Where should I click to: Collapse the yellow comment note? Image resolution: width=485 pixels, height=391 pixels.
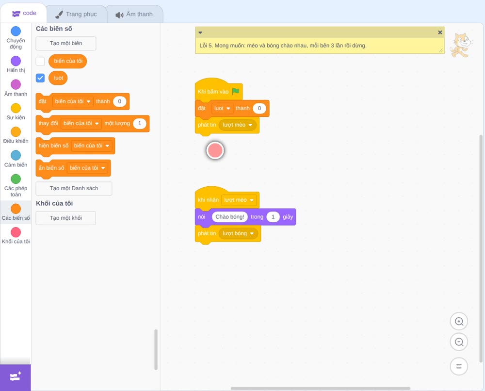[200, 33]
